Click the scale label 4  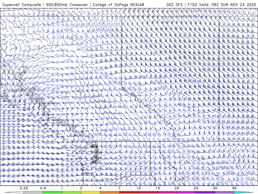tap(100, 188)
